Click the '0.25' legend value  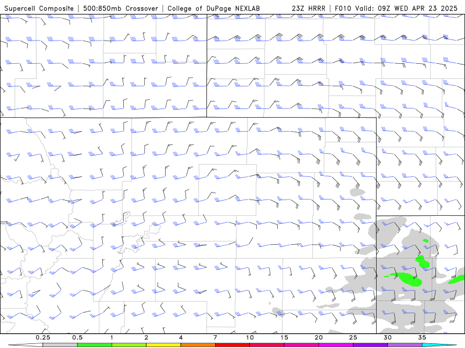[x=43, y=338]
